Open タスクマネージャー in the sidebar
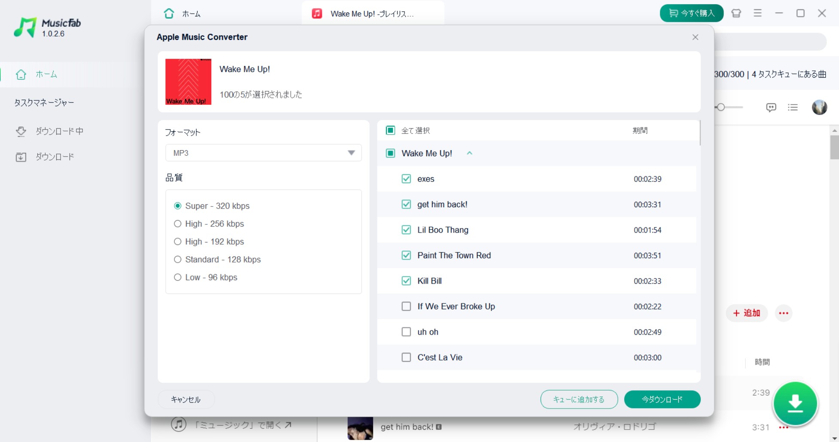Viewport: 839px width, 442px height. pyautogui.click(x=44, y=103)
